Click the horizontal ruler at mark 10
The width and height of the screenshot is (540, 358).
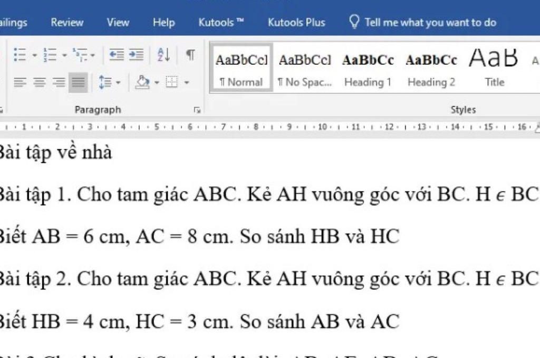point(322,127)
